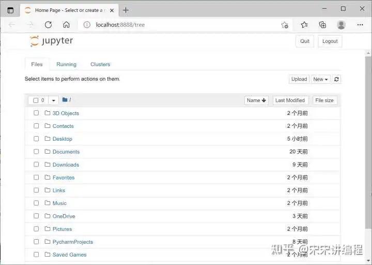Click the Music folder icon

tap(48, 203)
